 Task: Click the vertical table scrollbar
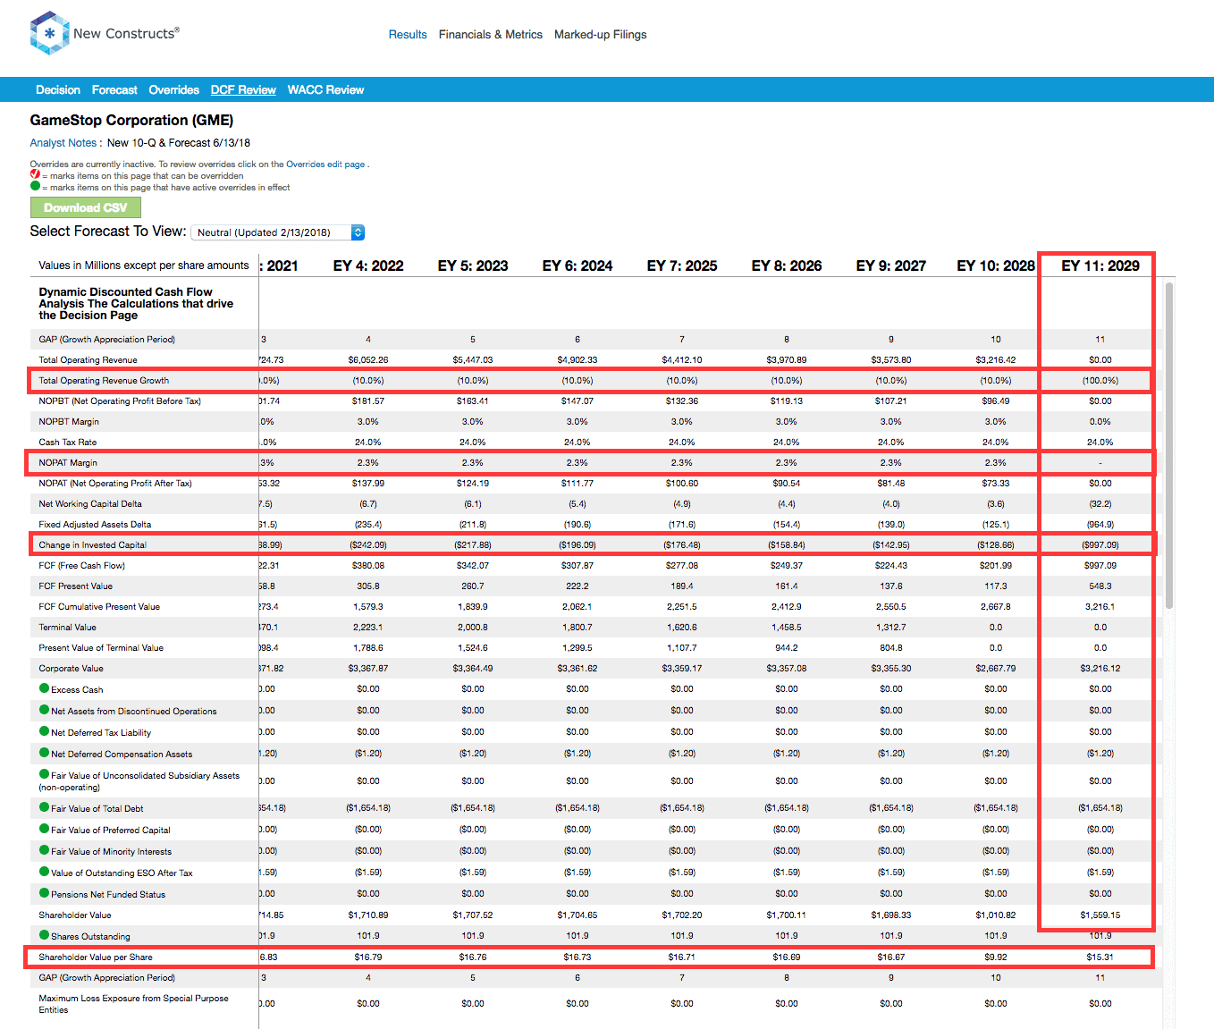(1168, 445)
